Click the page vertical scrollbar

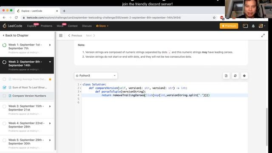coord(267,127)
